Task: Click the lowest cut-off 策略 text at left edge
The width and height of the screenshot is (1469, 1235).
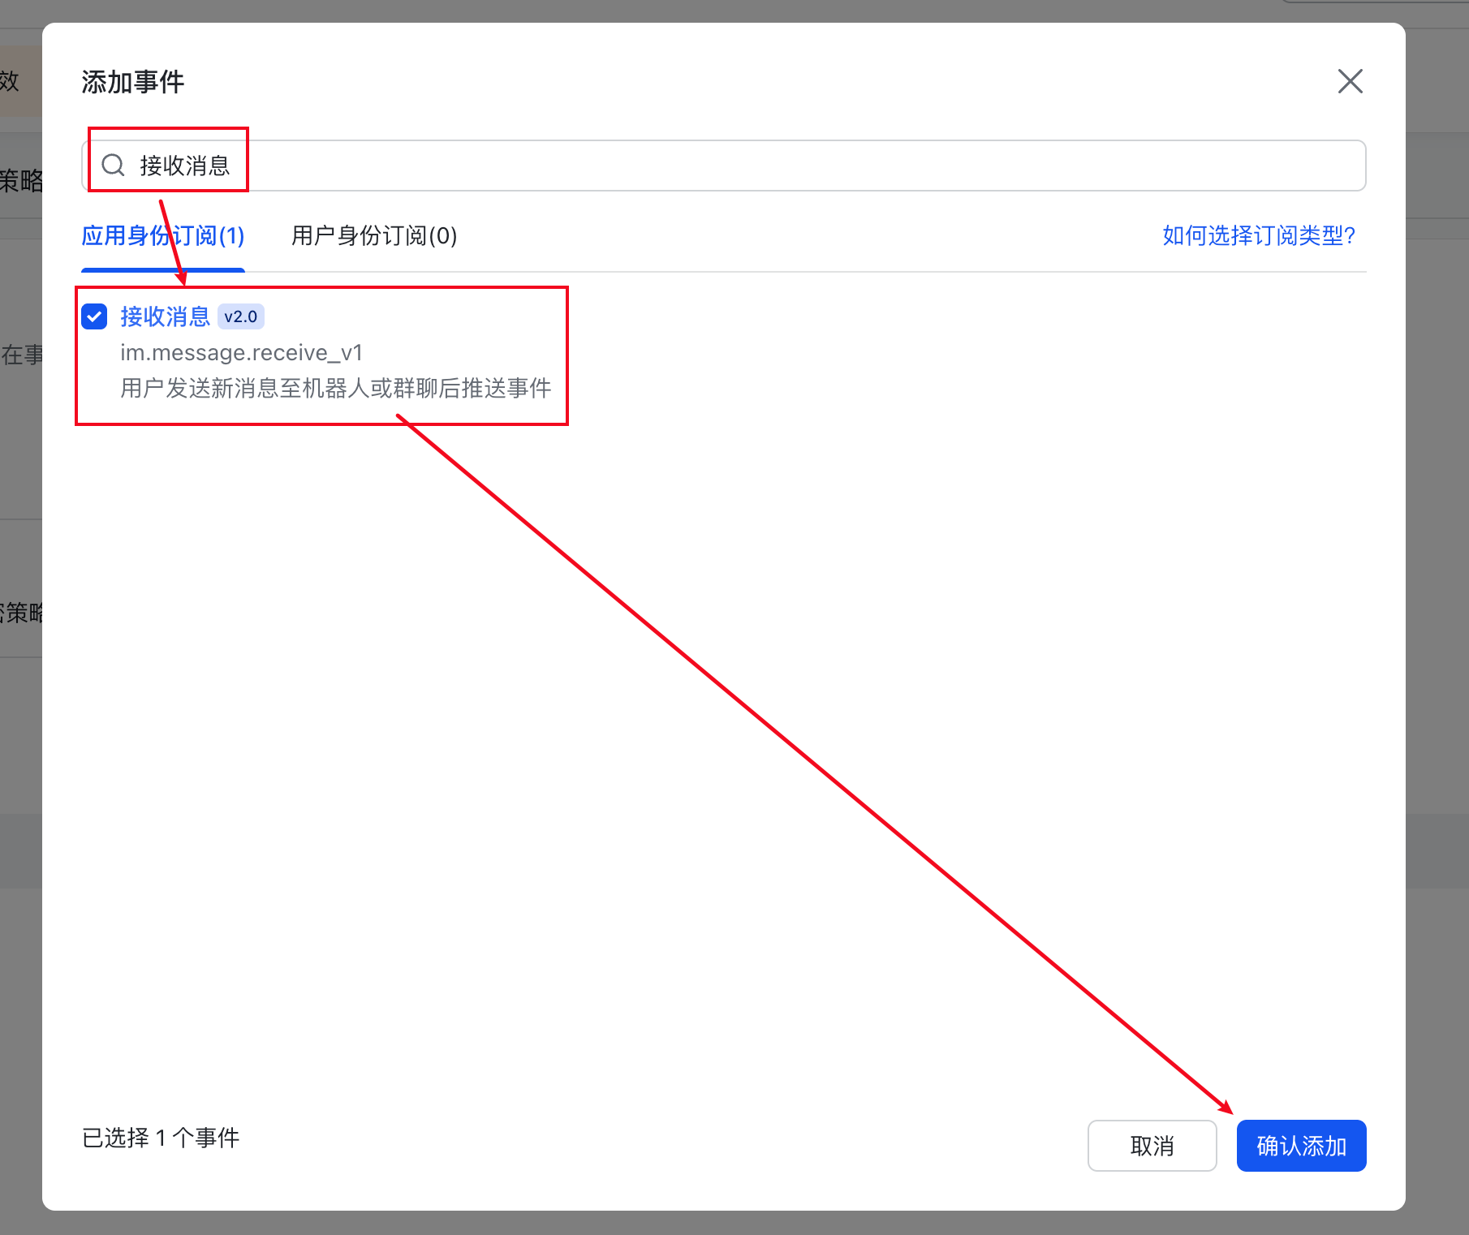Action: [21, 613]
